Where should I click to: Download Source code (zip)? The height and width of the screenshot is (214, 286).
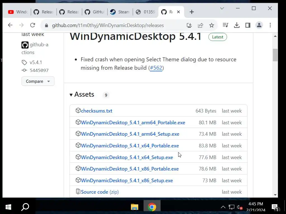pos(100,192)
